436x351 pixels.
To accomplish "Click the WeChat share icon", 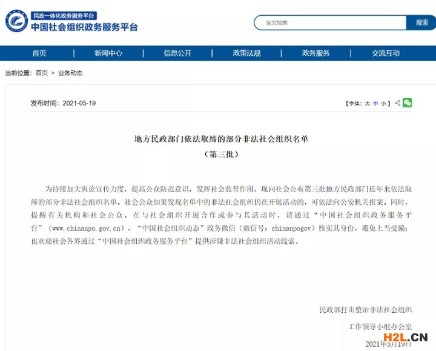I will pos(408,103).
